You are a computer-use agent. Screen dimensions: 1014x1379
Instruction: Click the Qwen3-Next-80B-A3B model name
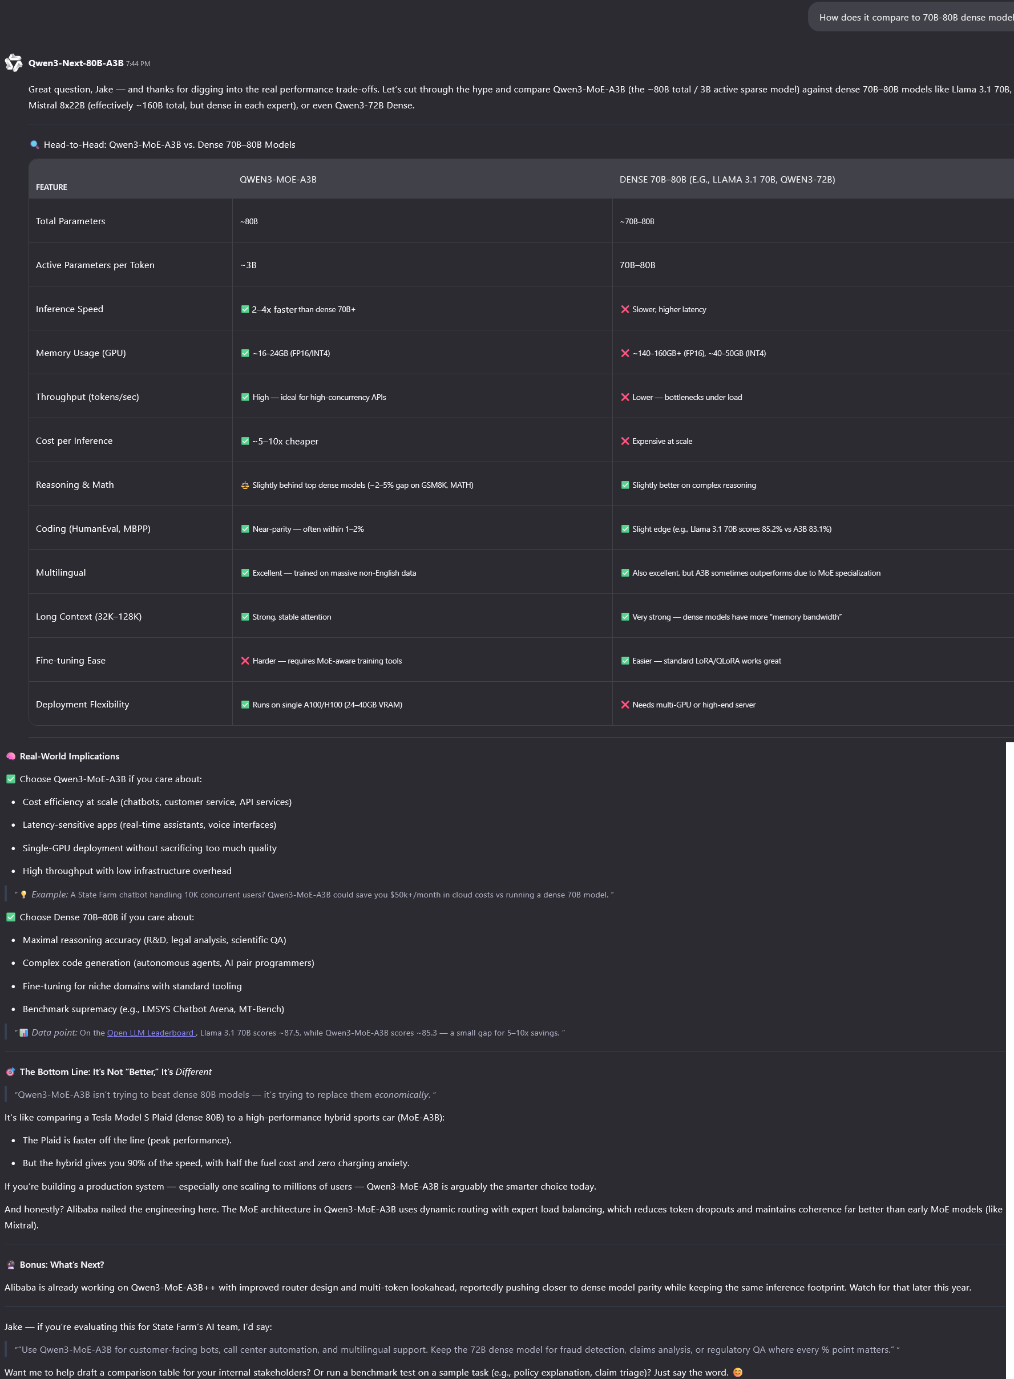point(75,63)
